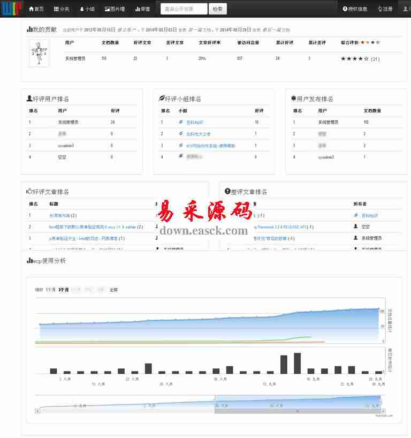The width and height of the screenshot is (411, 438).
Task: Click the 注册 register link
Action: click(385, 9)
